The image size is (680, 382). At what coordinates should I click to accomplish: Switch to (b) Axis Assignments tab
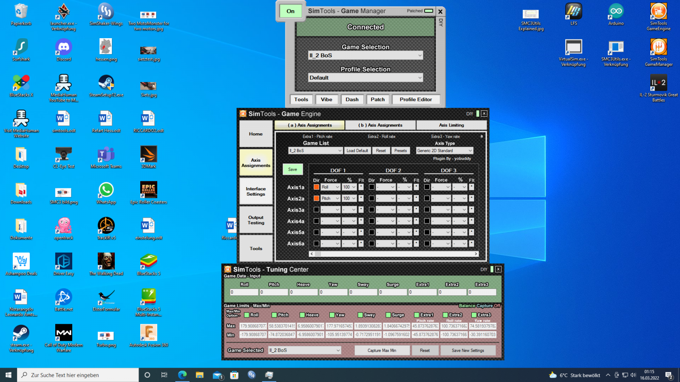click(380, 125)
